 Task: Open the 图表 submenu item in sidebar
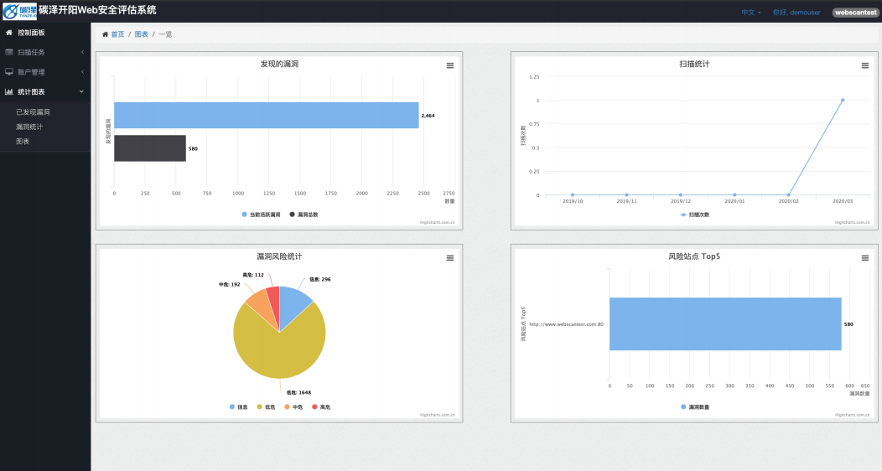click(23, 141)
